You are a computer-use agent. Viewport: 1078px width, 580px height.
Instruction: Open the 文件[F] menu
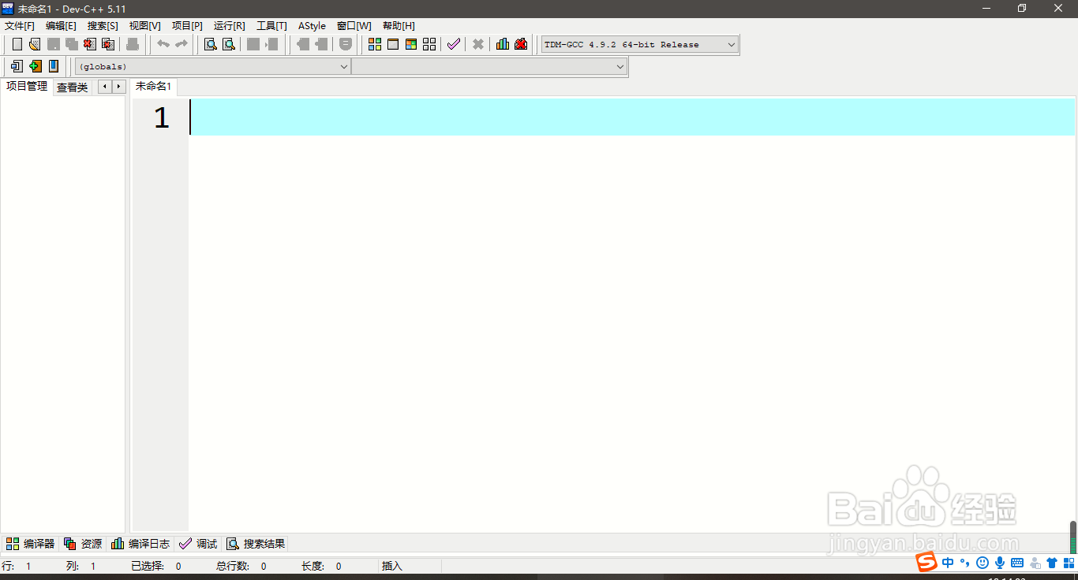(20, 26)
